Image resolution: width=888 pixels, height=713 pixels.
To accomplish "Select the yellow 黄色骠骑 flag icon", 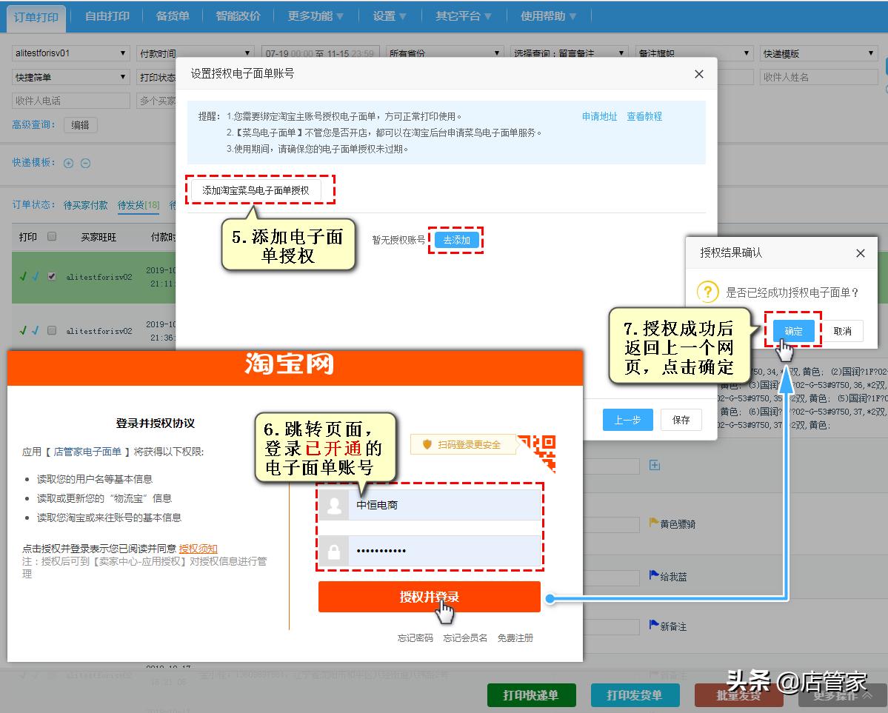I will click(653, 523).
